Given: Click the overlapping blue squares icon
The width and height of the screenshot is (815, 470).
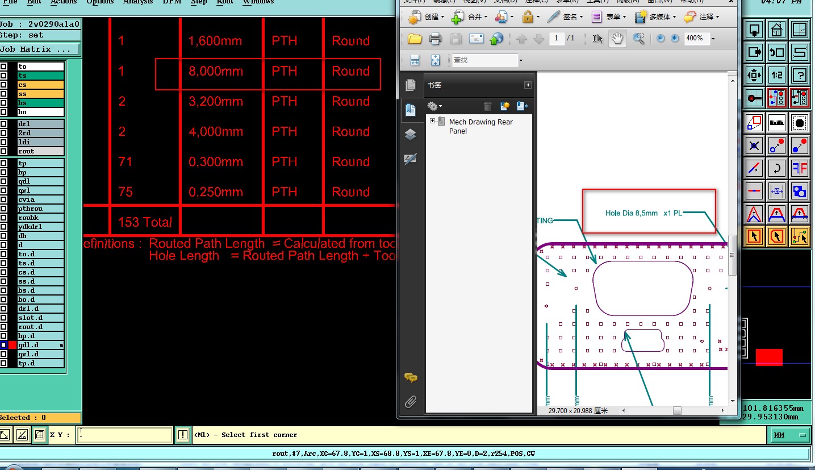Looking at the screenshot, I should [x=799, y=190].
